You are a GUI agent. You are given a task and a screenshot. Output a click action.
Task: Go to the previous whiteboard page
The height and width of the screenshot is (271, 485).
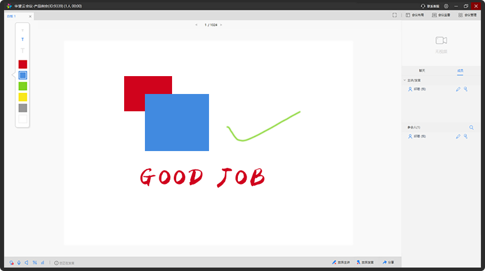click(x=196, y=25)
